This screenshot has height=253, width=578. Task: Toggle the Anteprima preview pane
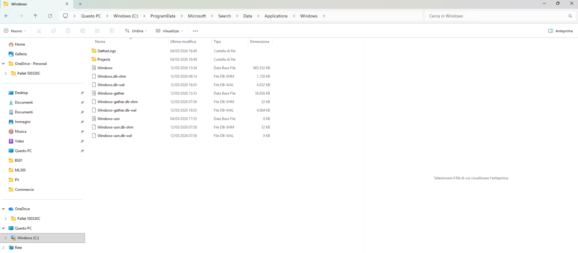pyautogui.click(x=560, y=31)
